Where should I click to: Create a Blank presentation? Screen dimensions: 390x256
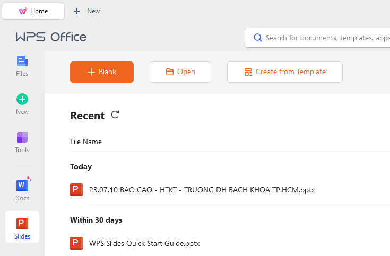(x=102, y=72)
